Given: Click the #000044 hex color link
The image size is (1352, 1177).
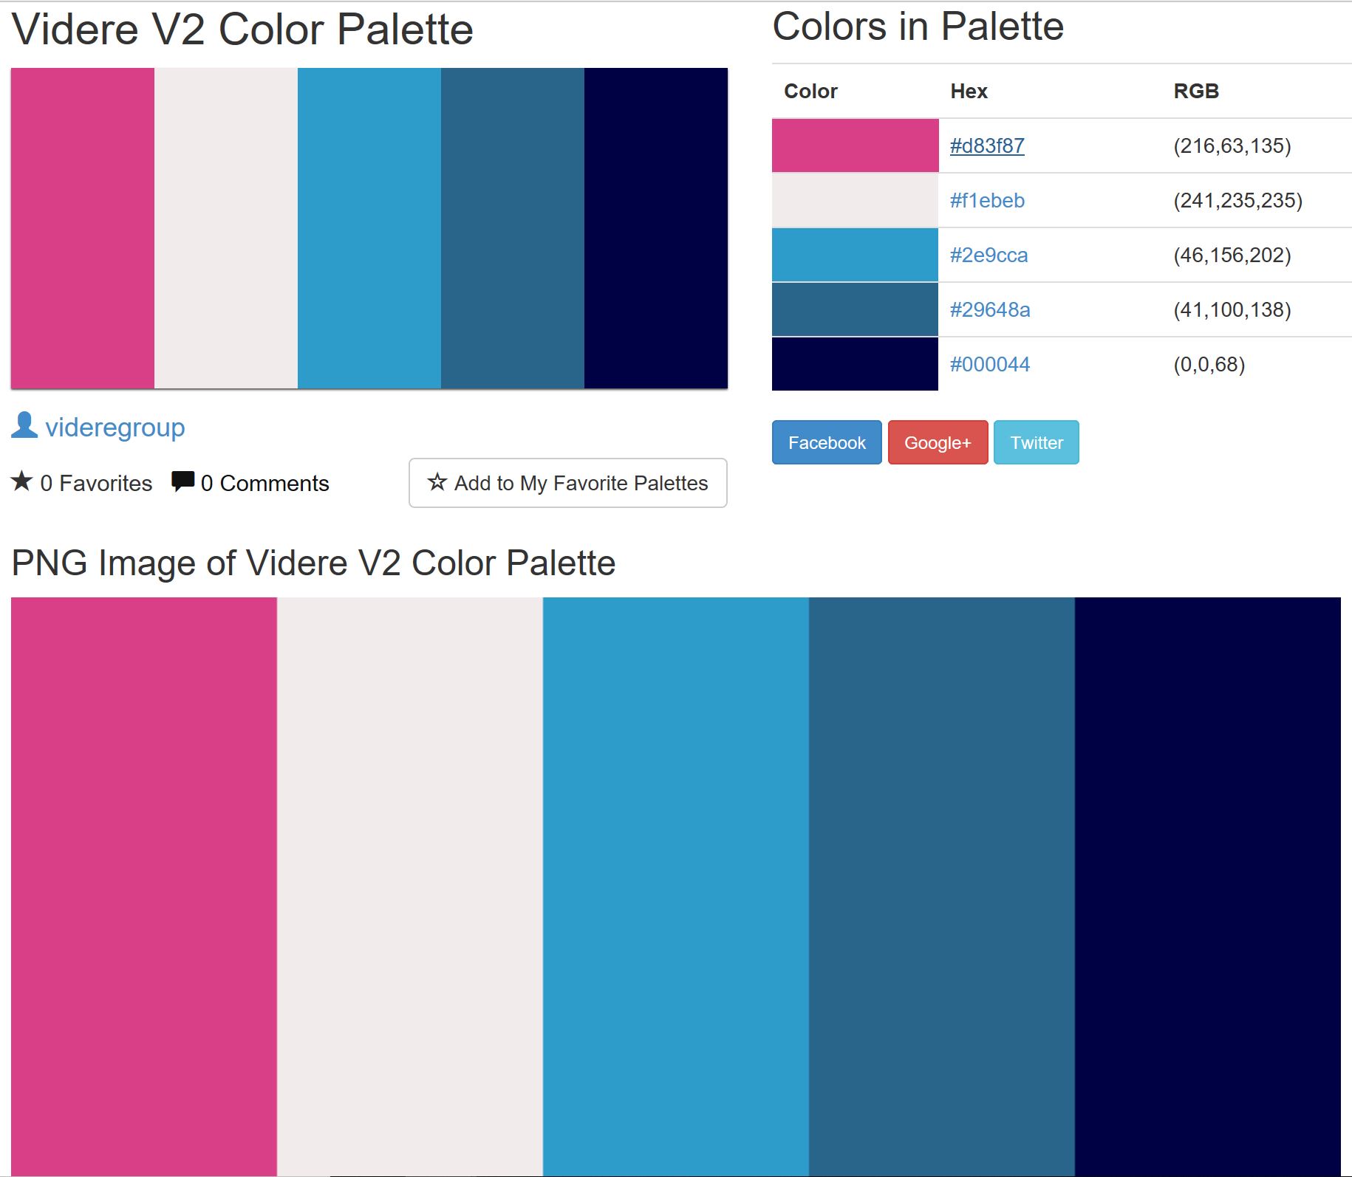Looking at the screenshot, I should (x=990, y=364).
